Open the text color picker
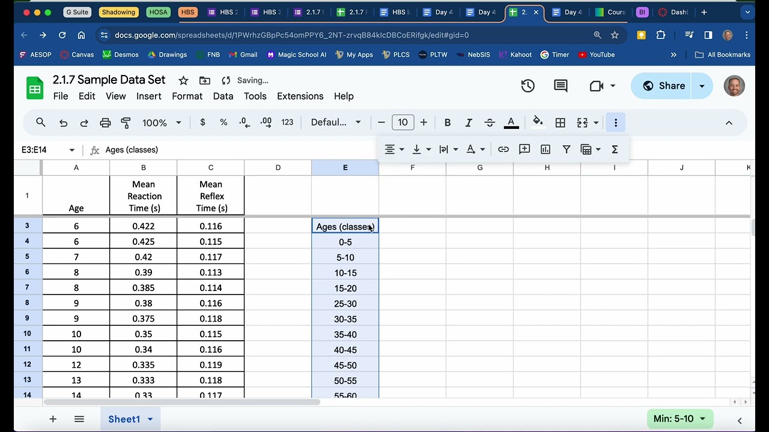 pyautogui.click(x=511, y=122)
